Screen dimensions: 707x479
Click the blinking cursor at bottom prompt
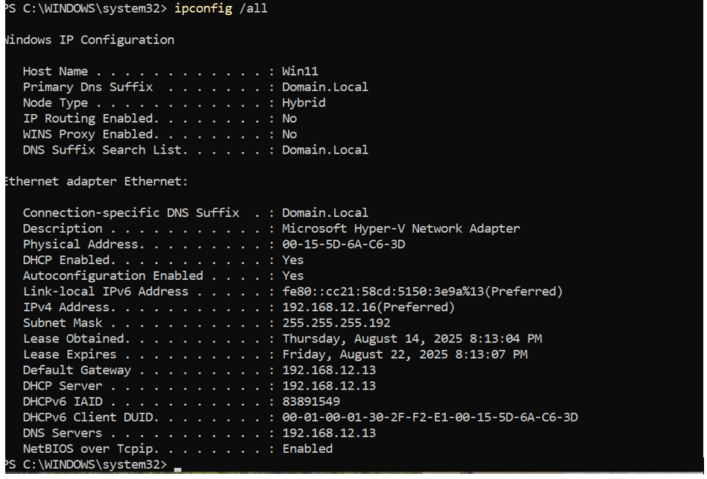point(177,467)
